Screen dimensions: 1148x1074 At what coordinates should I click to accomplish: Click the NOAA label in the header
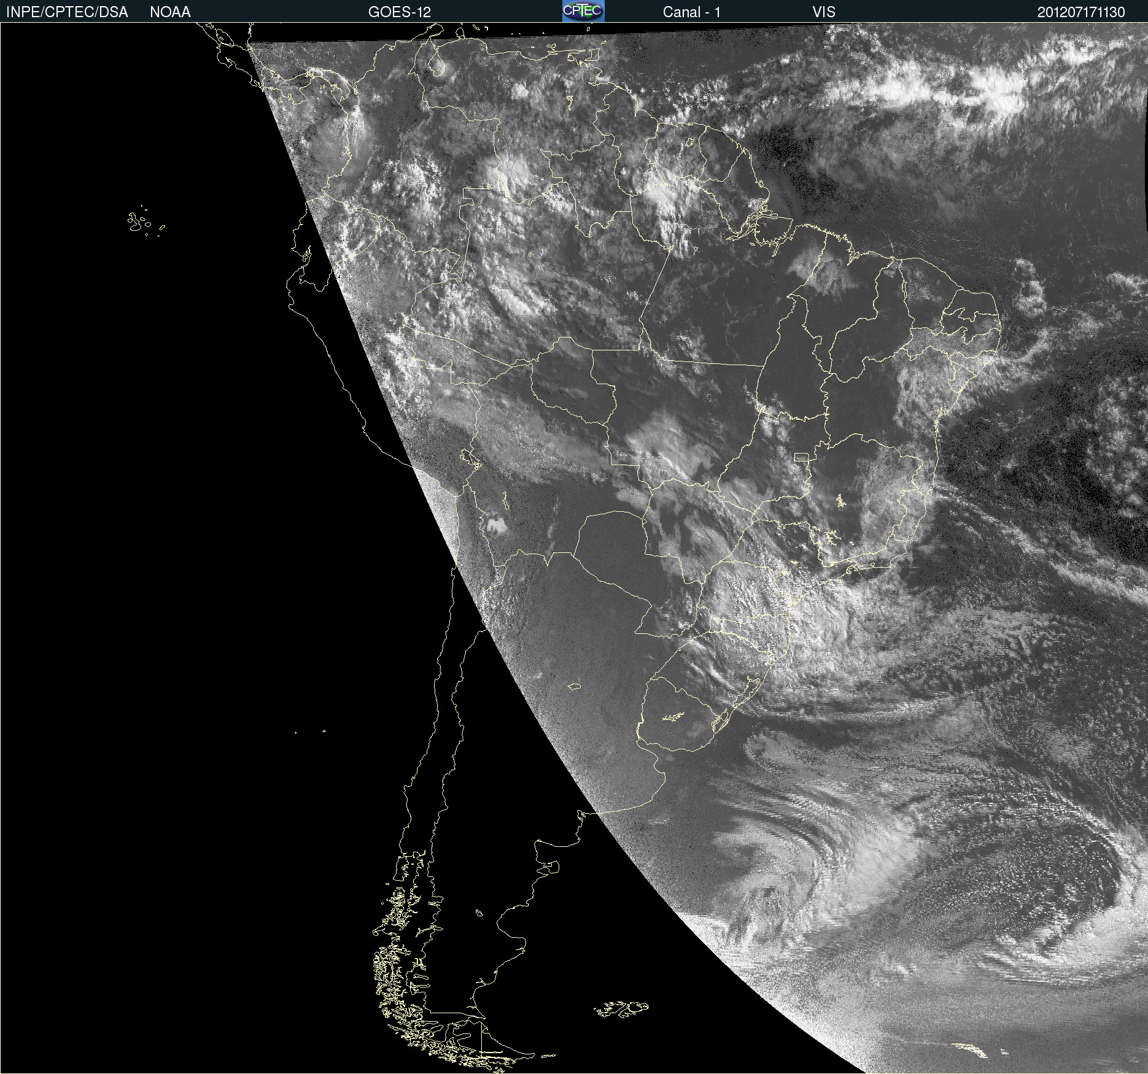pyautogui.click(x=170, y=12)
